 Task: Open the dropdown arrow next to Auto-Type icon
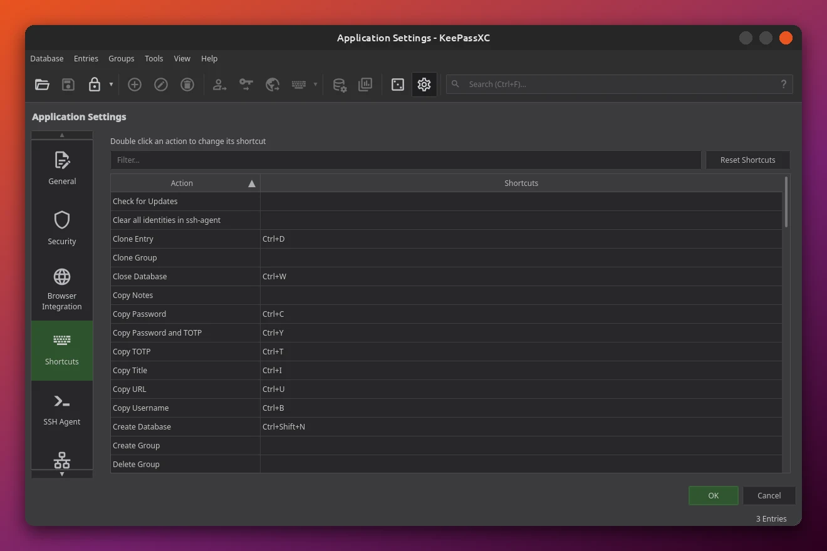point(315,85)
